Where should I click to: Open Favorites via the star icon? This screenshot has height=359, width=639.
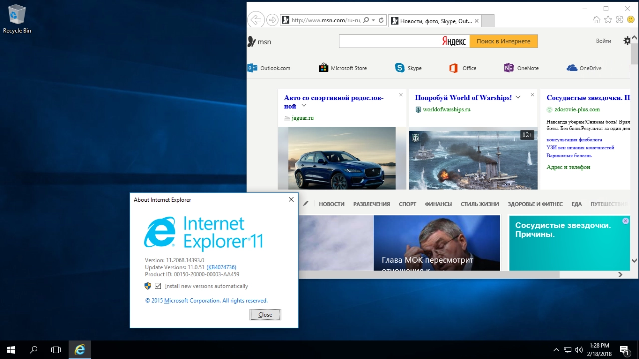(x=608, y=20)
